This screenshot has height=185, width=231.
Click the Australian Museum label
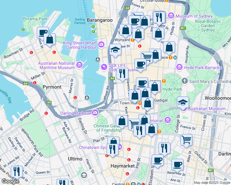coord(207,109)
